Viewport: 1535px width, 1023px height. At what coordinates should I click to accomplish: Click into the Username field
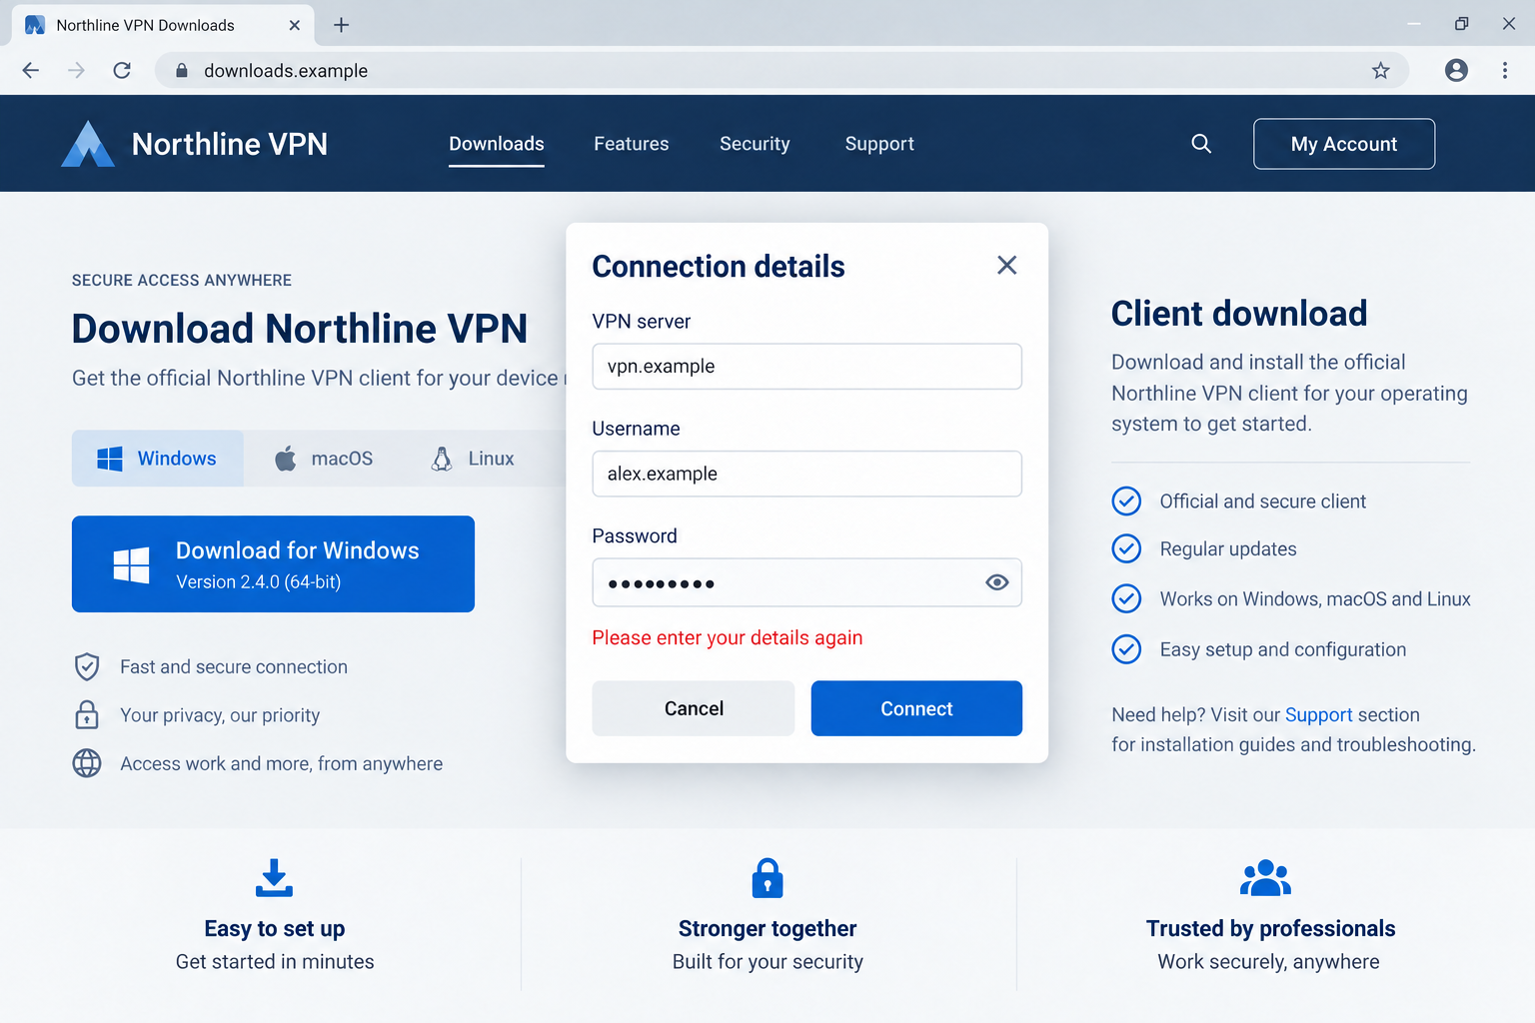807,474
